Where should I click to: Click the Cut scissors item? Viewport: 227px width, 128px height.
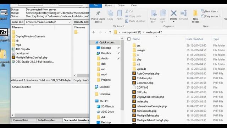coord(129,11)
